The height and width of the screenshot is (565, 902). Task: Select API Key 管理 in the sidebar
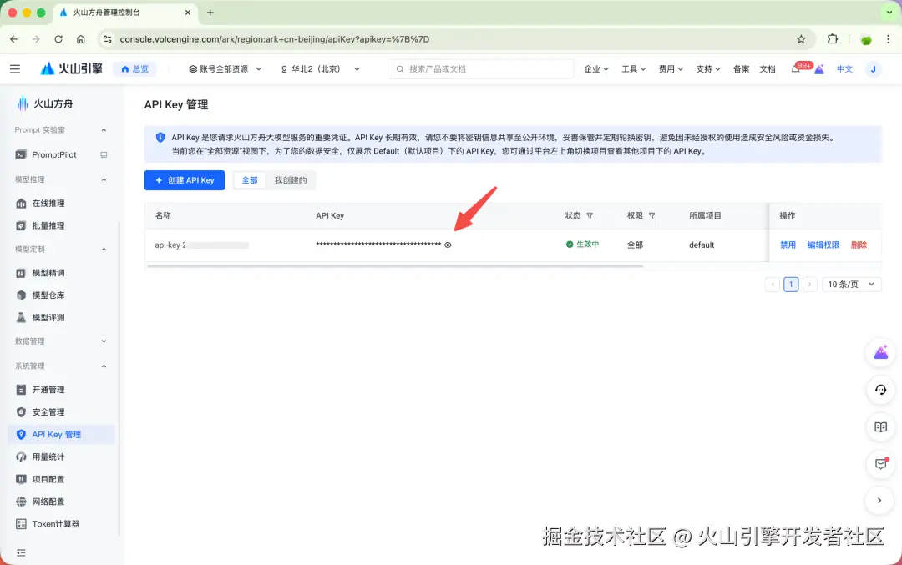coord(61,435)
